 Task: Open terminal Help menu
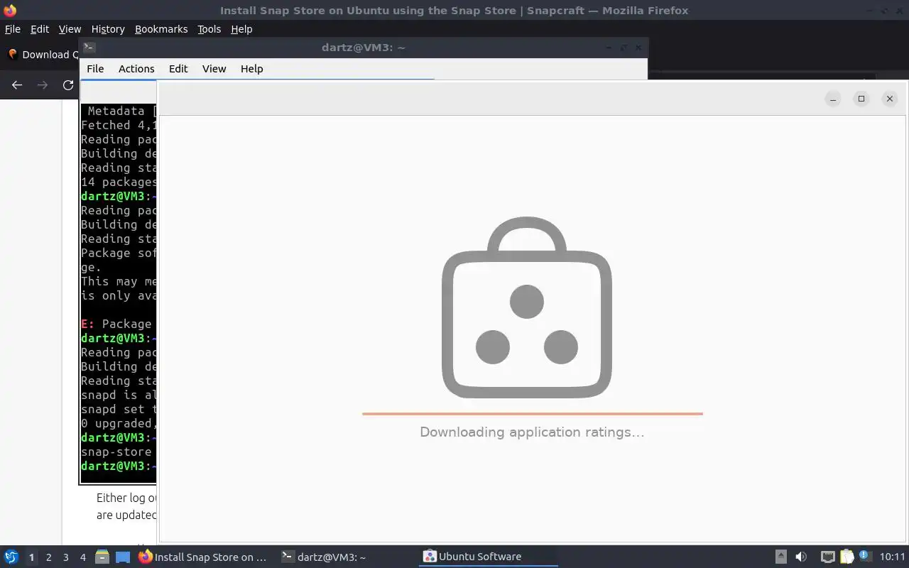(252, 69)
